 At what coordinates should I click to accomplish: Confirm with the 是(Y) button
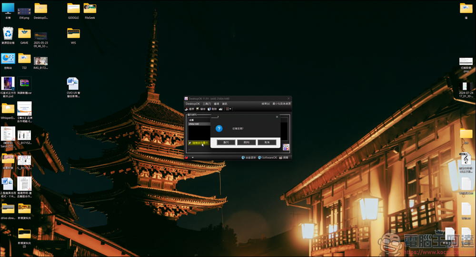point(226,142)
